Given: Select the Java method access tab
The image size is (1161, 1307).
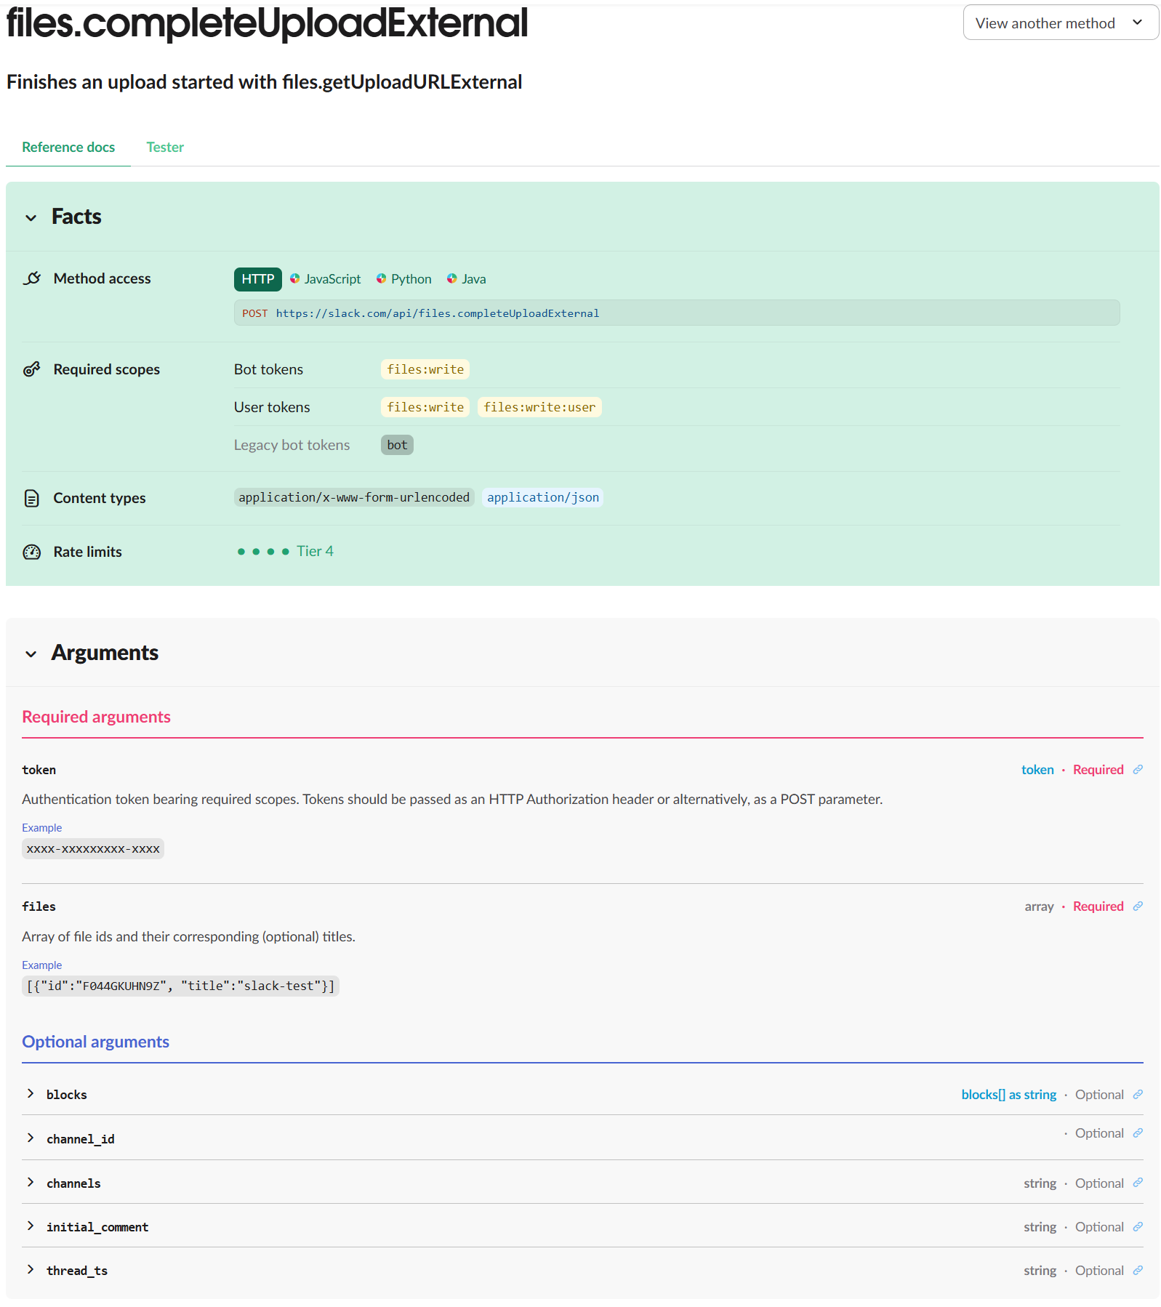Looking at the screenshot, I should tap(466, 279).
